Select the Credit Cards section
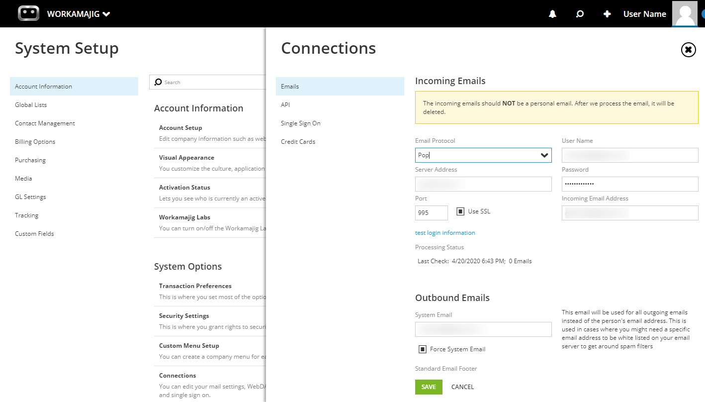This screenshot has width=705, height=402. (298, 141)
